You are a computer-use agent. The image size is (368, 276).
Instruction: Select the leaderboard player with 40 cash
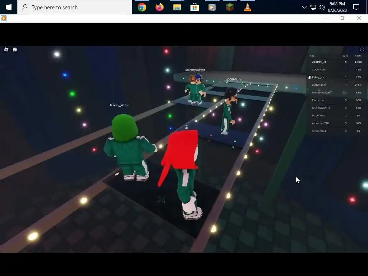pyautogui.click(x=336, y=131)
